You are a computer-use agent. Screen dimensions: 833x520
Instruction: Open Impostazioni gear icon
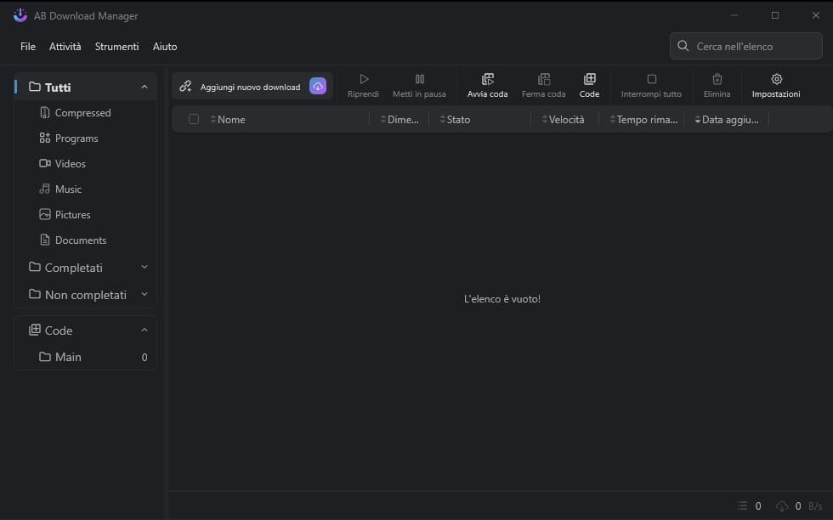[x=777, y=79]
